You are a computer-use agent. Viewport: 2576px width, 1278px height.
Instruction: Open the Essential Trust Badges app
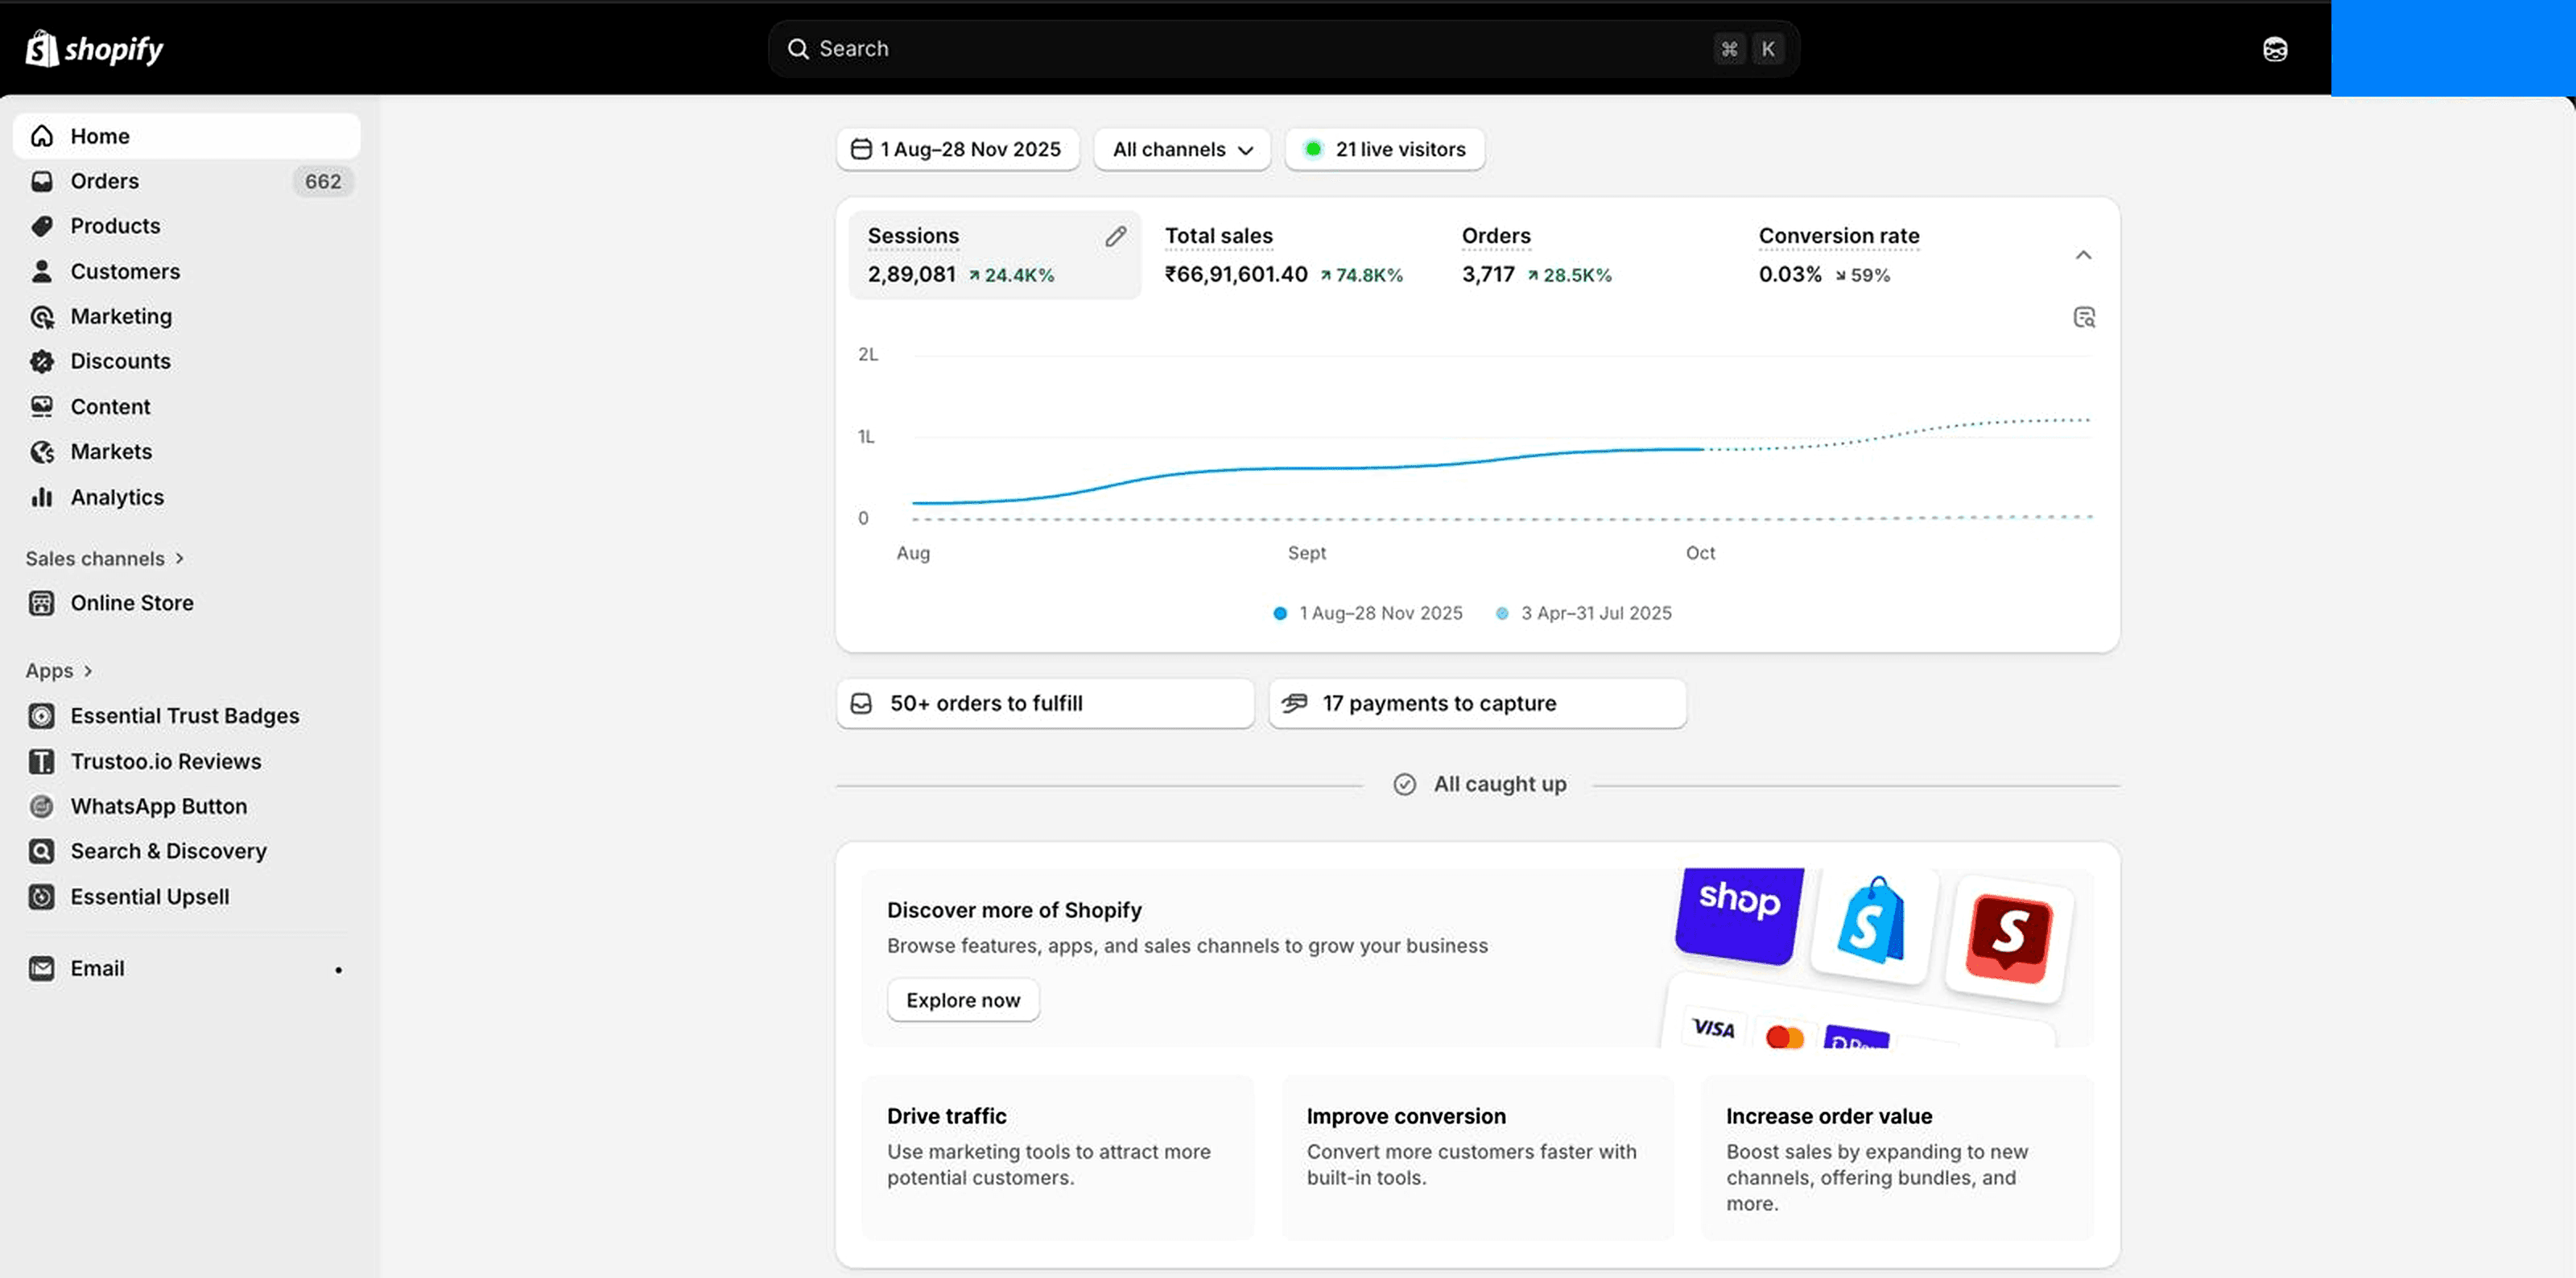(184, 716)
